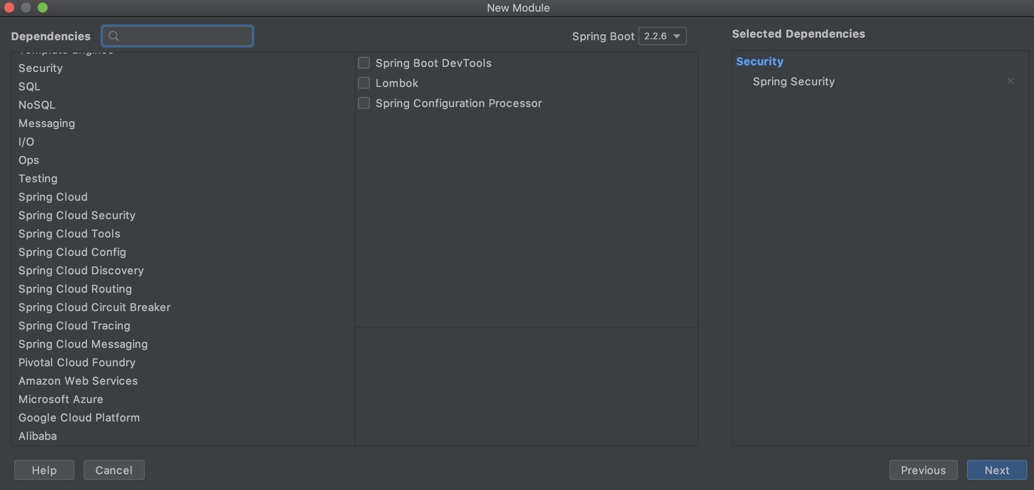This screenshot has height=490, width=1034.
Task: Open Help for this dialog
Action: (x=44, y=470)
